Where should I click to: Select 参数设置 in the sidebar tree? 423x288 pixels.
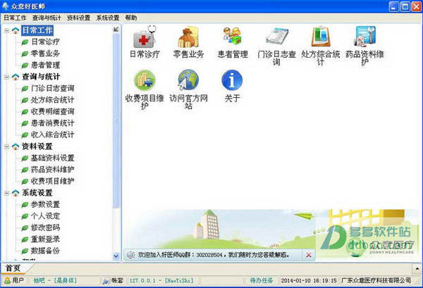coord(45,204)
